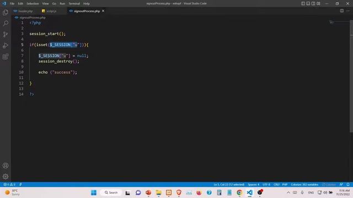Click the microphone tray icon
This screenshot has width=353, height=198.
(x=302, y=193)
